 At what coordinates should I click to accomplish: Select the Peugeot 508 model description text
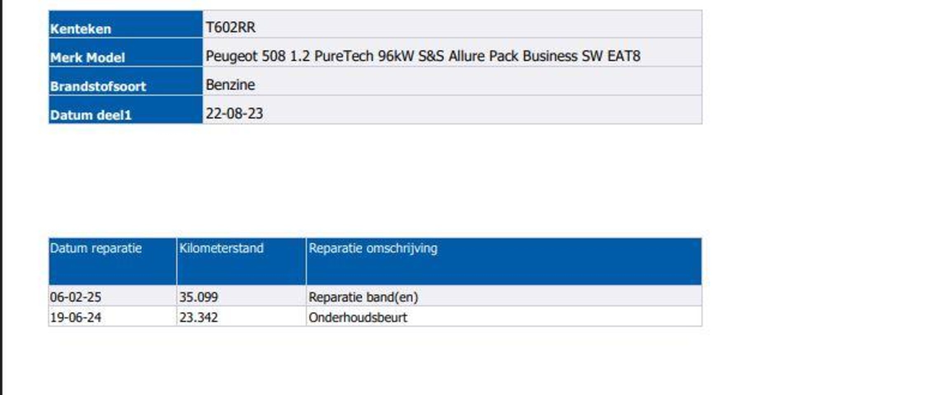[422, 56]
